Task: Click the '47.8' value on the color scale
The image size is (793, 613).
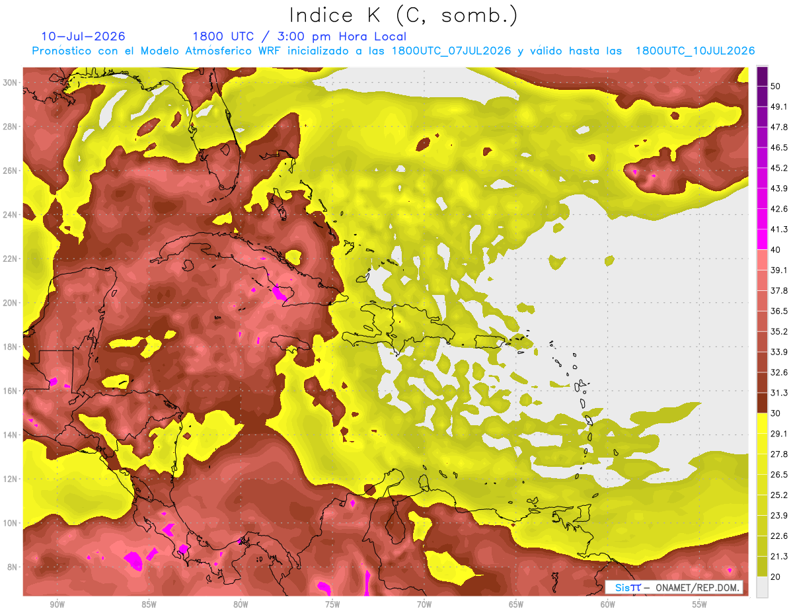Action: [779, 127]
